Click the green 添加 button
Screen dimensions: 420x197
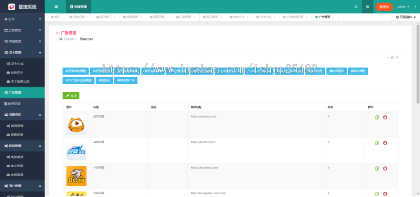point(71,95)
